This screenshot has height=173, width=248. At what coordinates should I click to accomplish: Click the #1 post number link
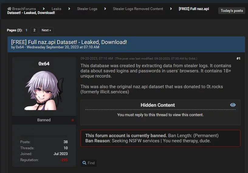click(x=238, y=58)
